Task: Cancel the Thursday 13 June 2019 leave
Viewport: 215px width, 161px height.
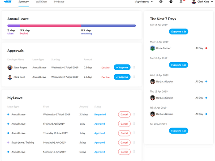Action: 125,133
